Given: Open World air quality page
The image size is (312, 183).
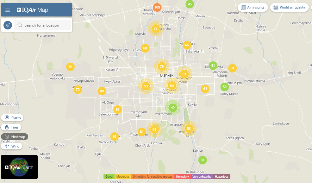Looking at the screenshot, I should [289, 8].
